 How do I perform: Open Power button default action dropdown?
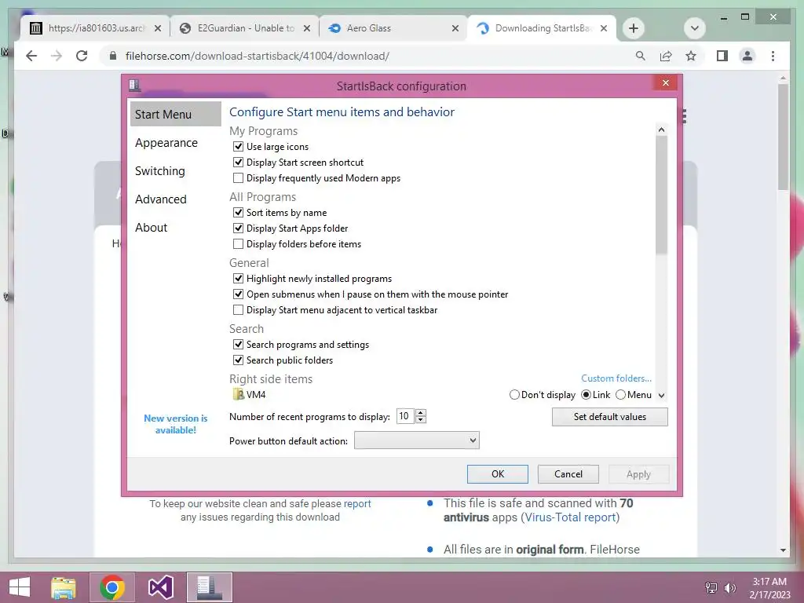tap(417, 440)
